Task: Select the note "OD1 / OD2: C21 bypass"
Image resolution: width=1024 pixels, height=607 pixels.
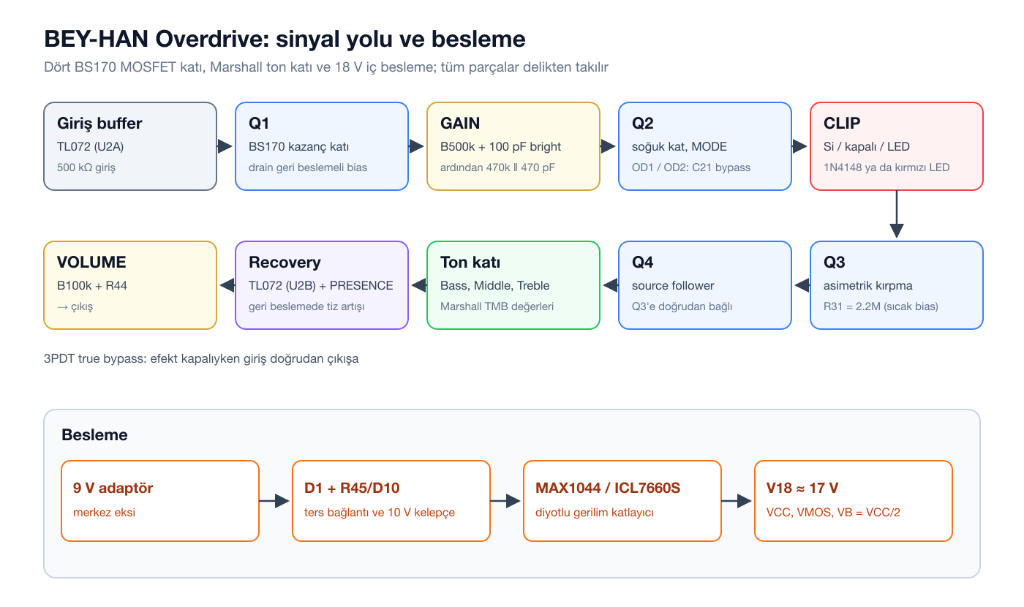Action: pyautogui.click(x=691, y=167)
